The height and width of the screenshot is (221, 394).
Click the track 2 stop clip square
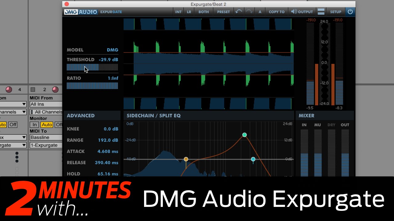[x=33, y=89]
